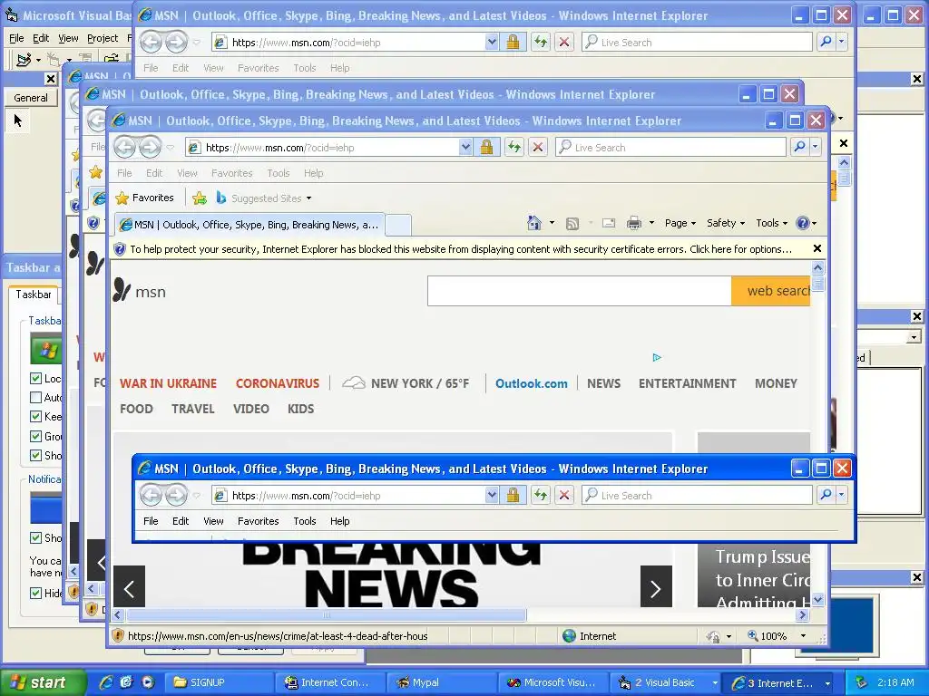Click CORONAVIRUS link on MSN

click(278, 383)
